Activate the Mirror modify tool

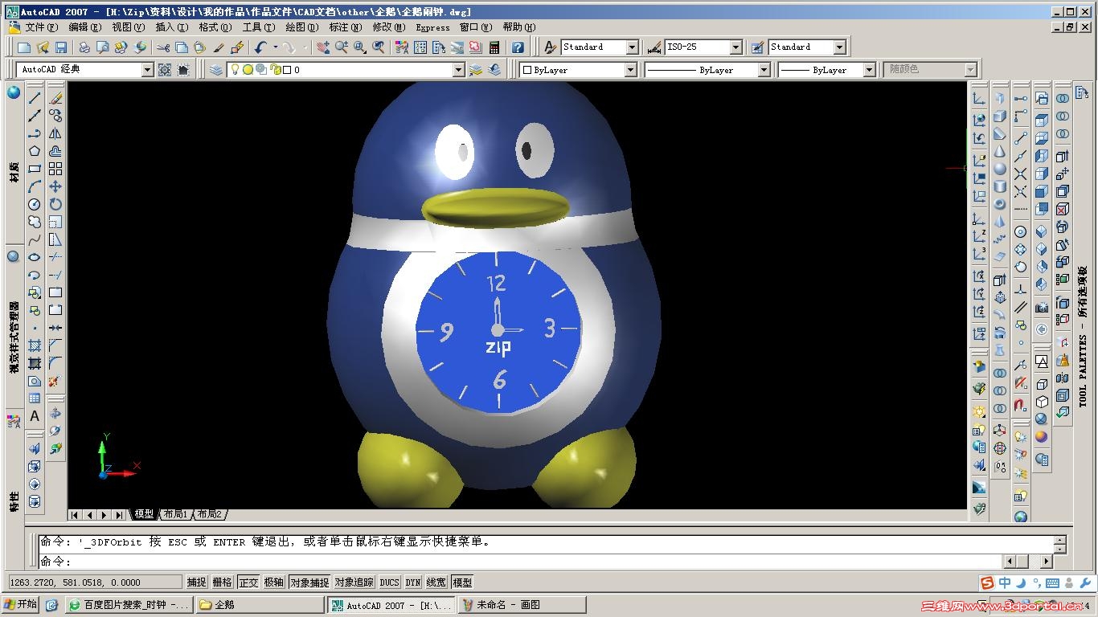tap(55, 133)
